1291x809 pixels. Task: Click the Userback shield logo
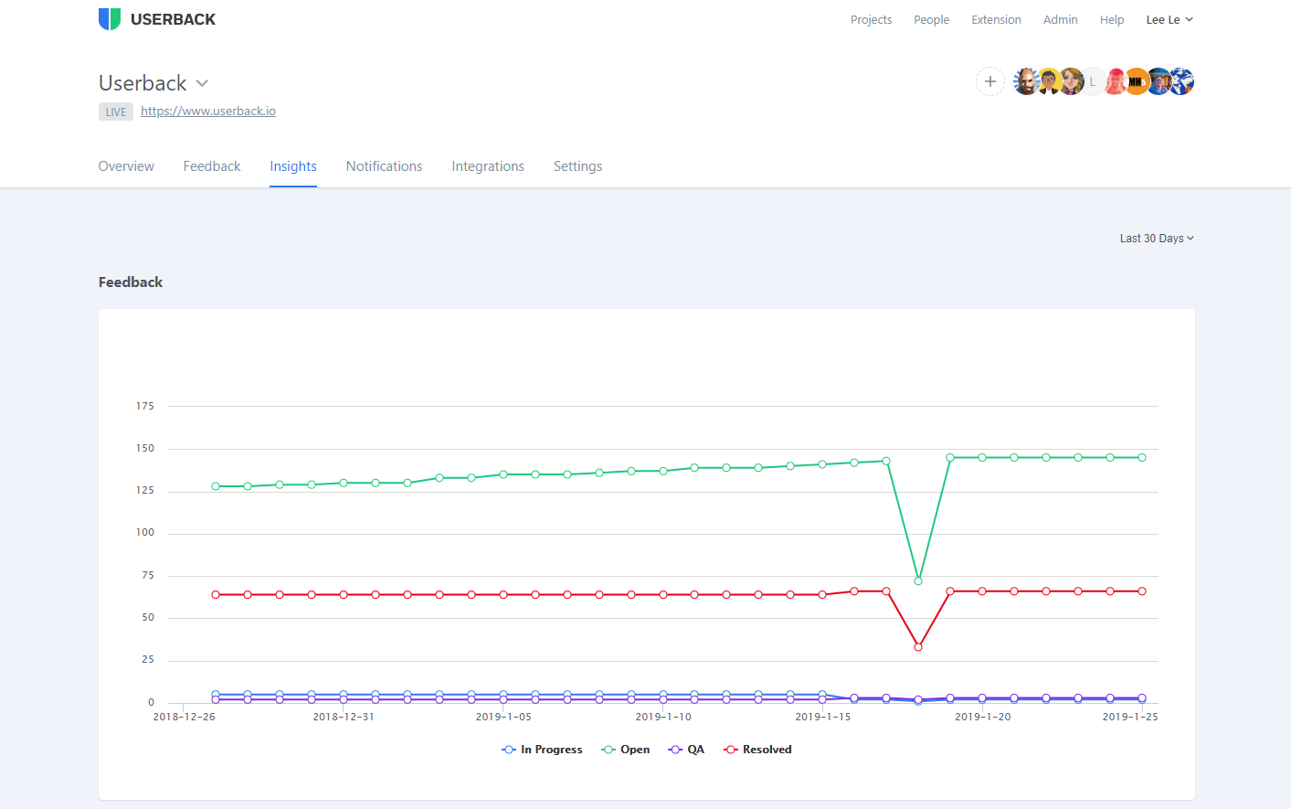pyautogui.click(x=110, y=19)
